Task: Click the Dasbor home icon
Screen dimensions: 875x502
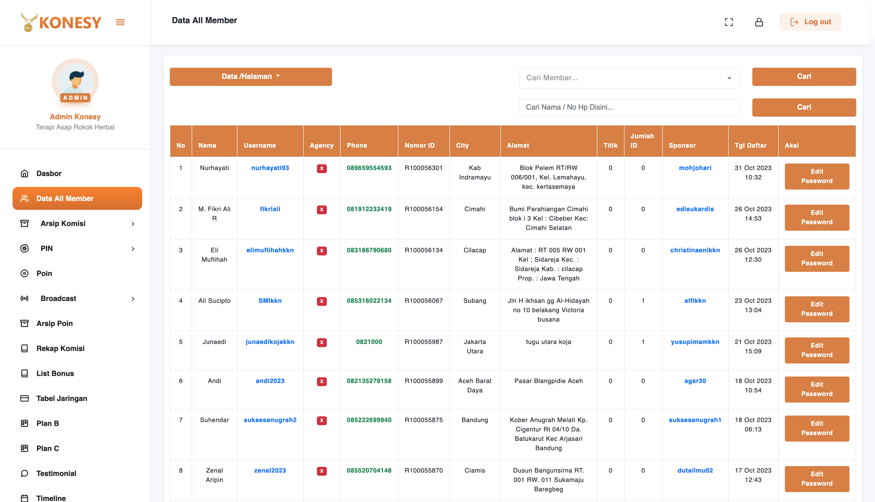Action: [24, 173]
